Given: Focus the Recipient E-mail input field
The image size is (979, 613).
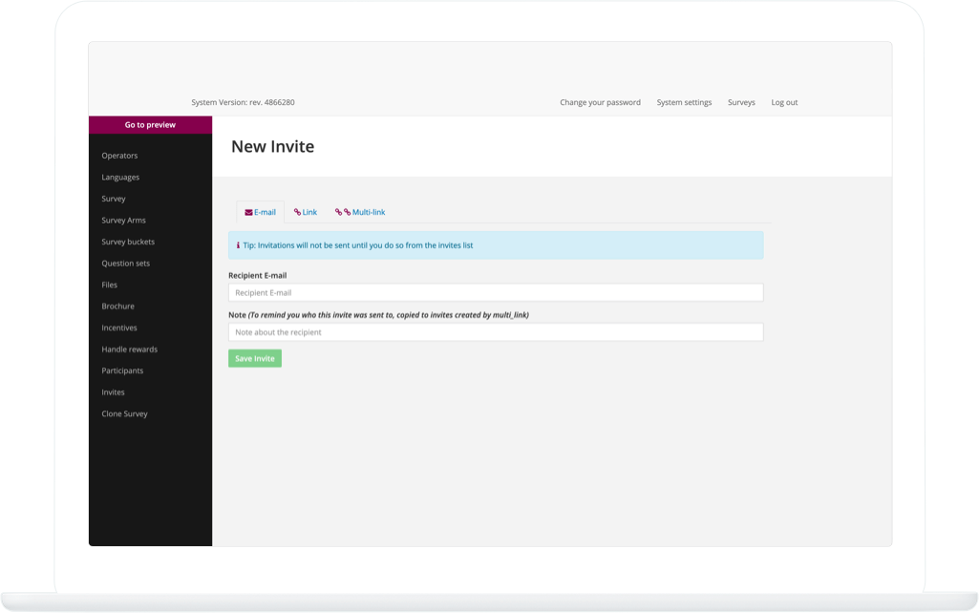Looking at the screenshot, I should pyautogui.click(x=496, y=293).
